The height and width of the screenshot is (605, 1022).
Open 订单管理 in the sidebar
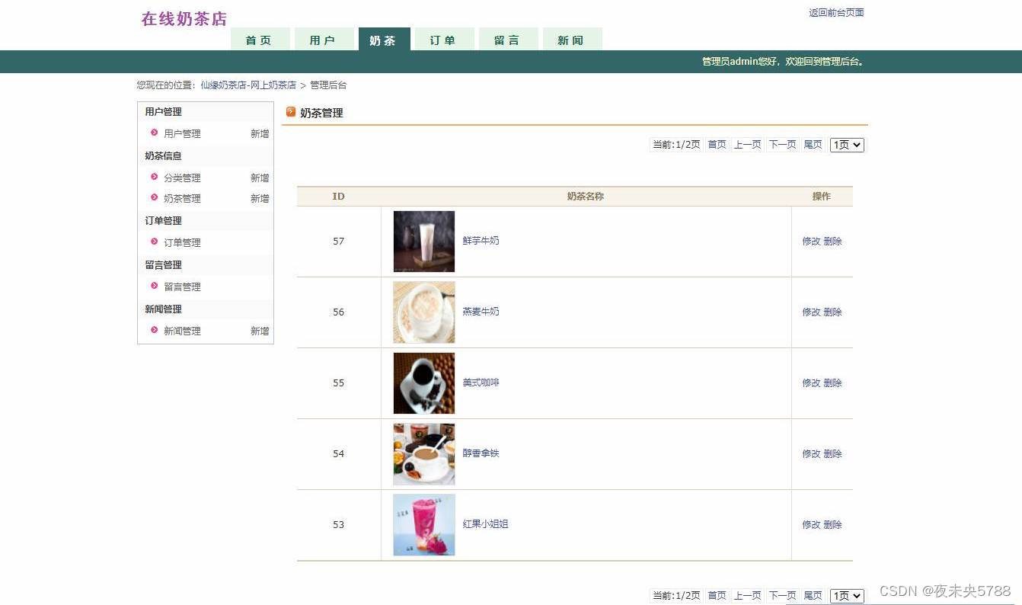[182, 242]
